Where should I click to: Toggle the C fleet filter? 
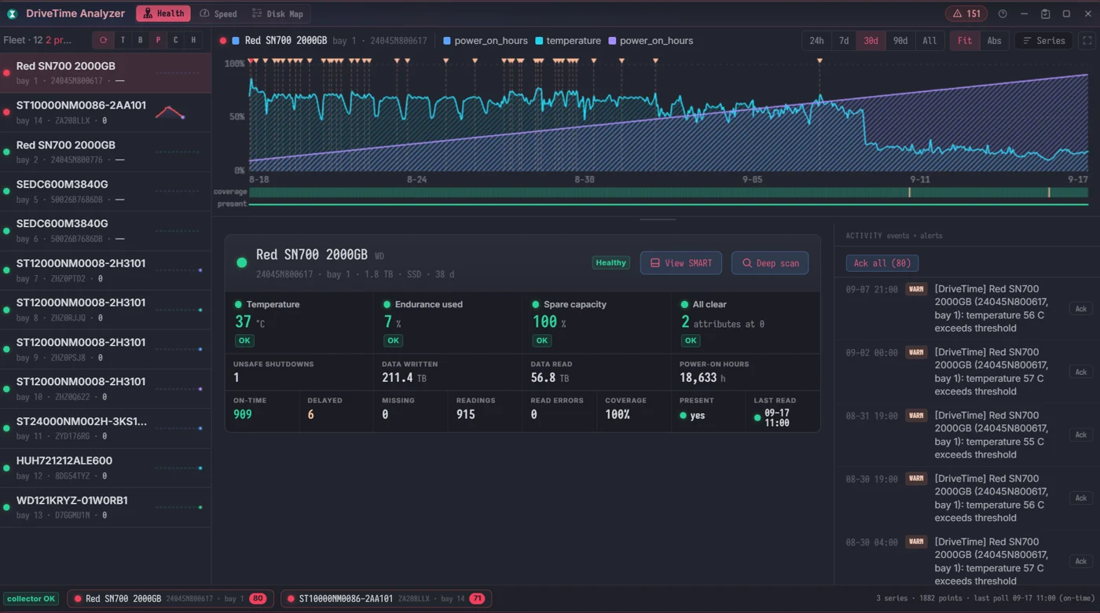(x=175, y=40)
